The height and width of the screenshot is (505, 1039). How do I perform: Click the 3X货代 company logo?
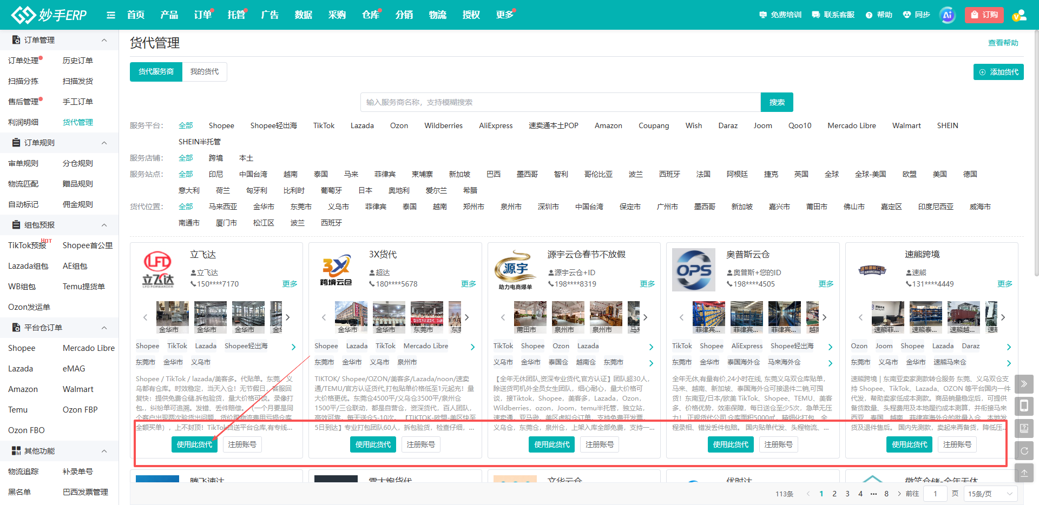(x=336, y=270)
